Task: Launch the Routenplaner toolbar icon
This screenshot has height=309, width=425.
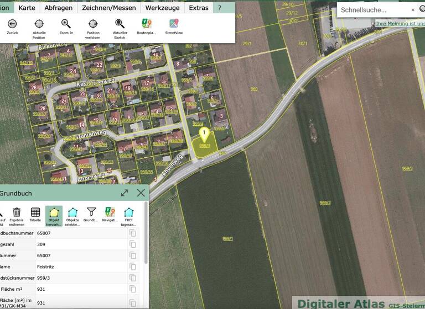Action: pyautogui.click(x=147, y=24)
